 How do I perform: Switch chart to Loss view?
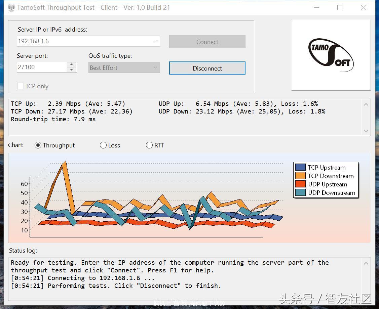103,145
